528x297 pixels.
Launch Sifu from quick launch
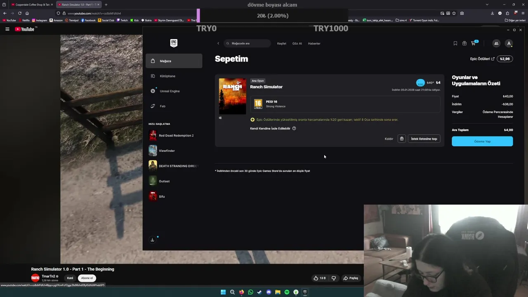coord(173,196)
